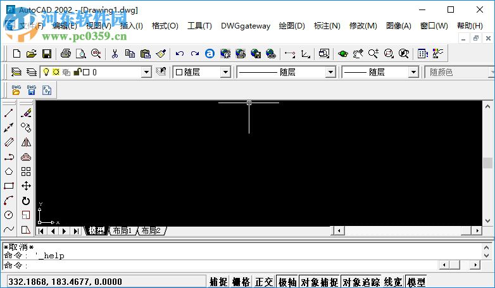Toggle 极轴 polar tracking
495x288 pixels.
[x=287, y=282]
